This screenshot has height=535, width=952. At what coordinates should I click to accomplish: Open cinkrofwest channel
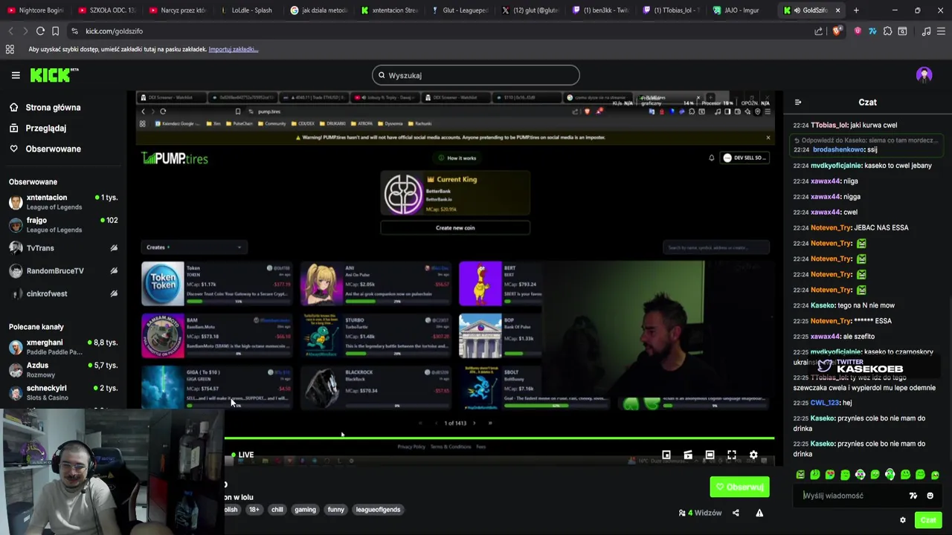63,294
